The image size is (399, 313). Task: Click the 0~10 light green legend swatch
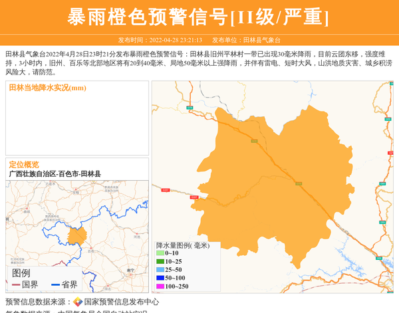coord(160,253)
